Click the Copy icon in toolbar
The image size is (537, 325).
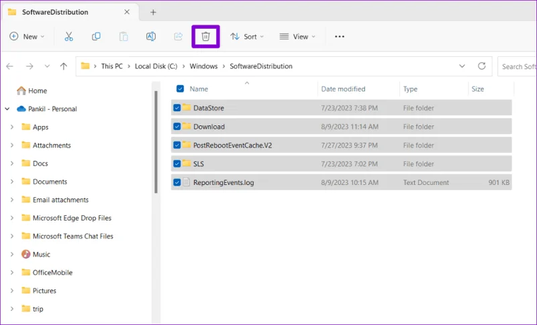coord(96,37)
